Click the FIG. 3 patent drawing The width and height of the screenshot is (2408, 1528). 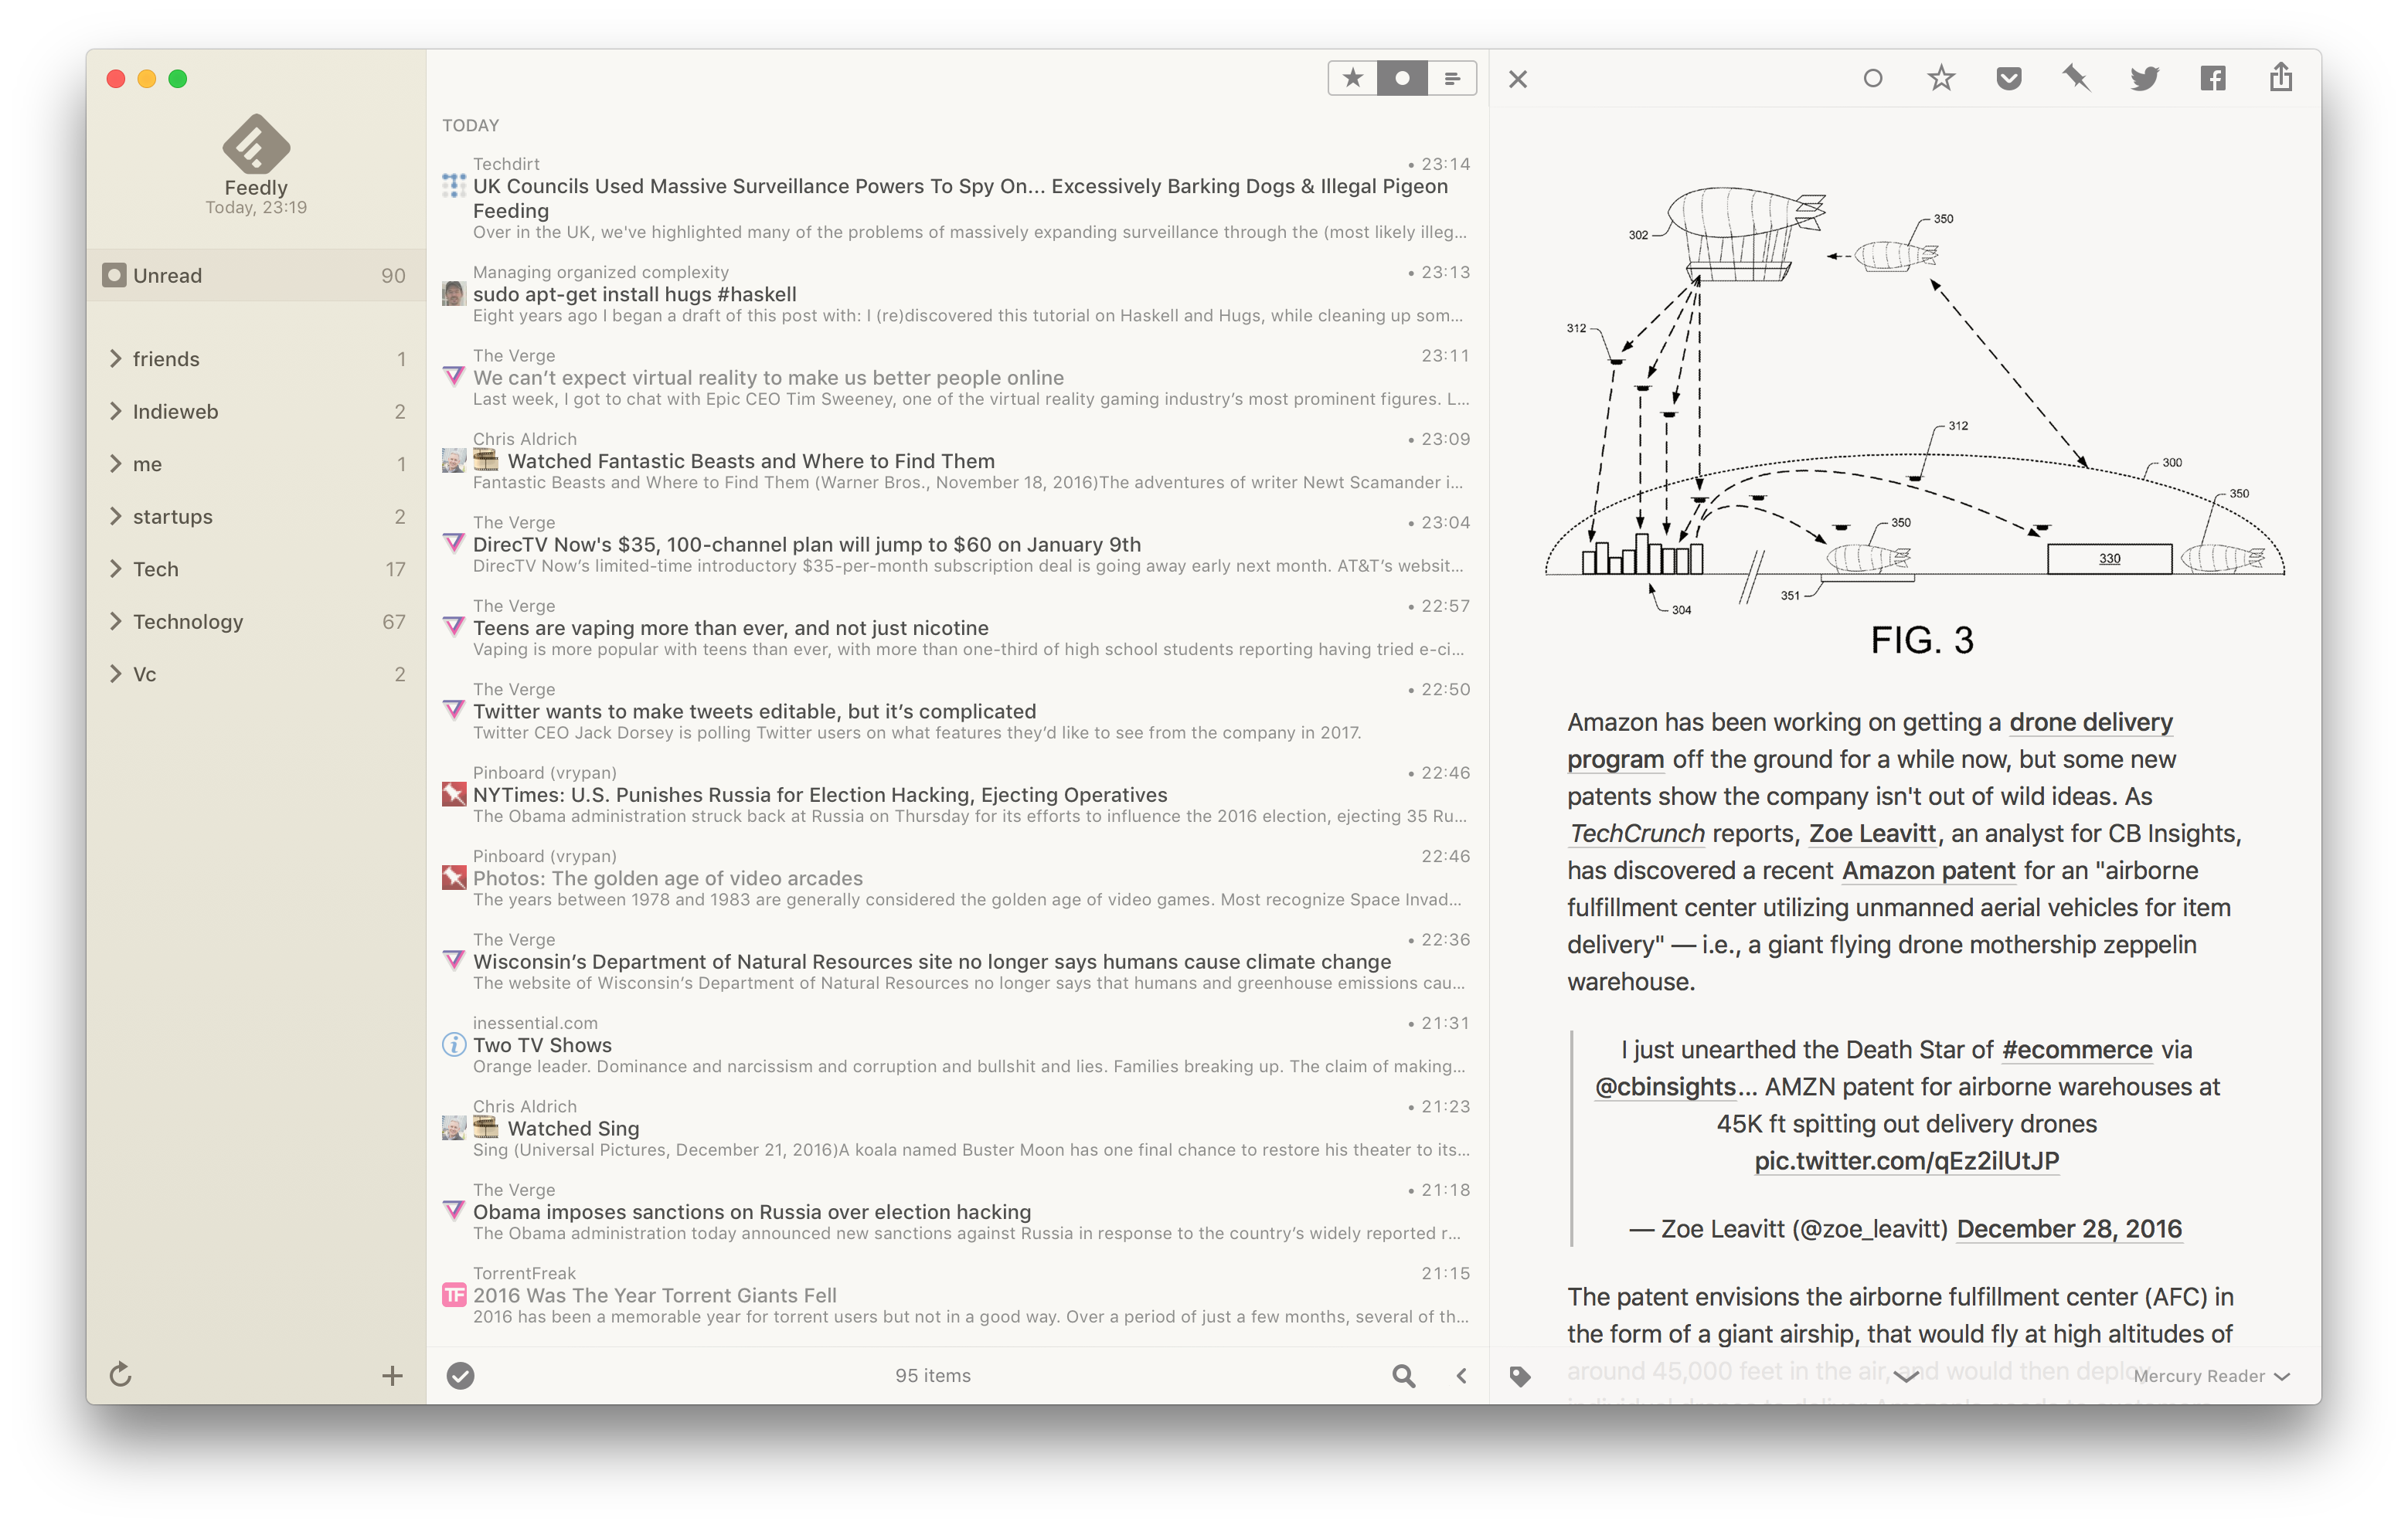1914,419
